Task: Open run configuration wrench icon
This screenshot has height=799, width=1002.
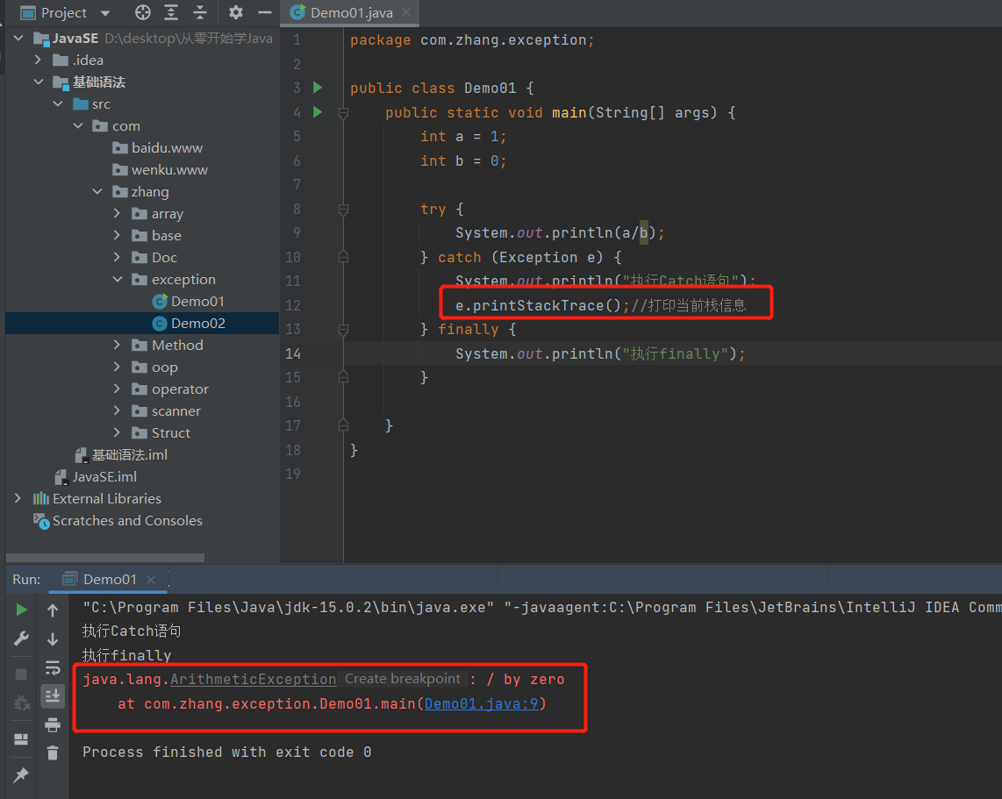Action: pyautogui.click(x=21, y=638)
